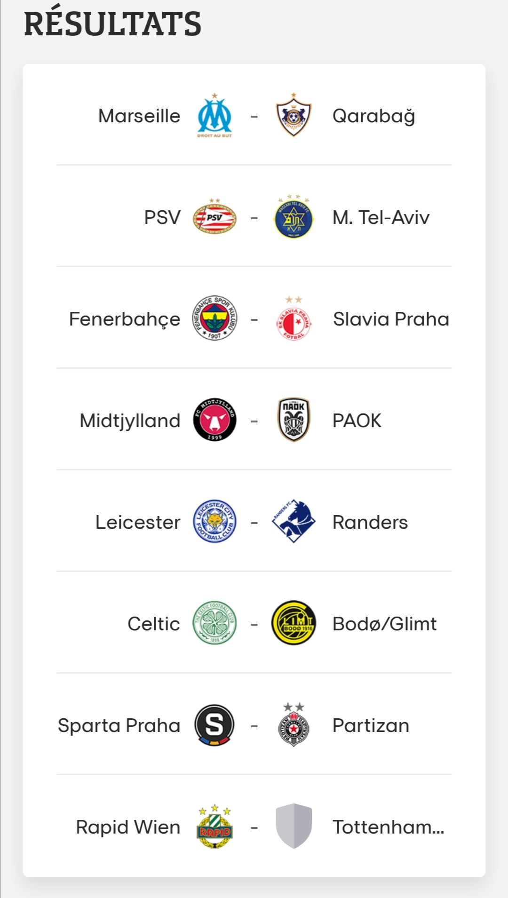This screenshot has height=898, width=508.
Task: Tap the dash between Leicester and Randers
Action: (254, 523)
